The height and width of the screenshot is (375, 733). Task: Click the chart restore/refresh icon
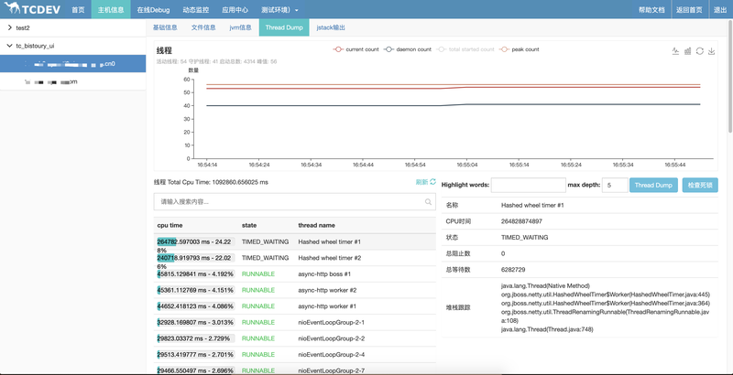point(700,51)
